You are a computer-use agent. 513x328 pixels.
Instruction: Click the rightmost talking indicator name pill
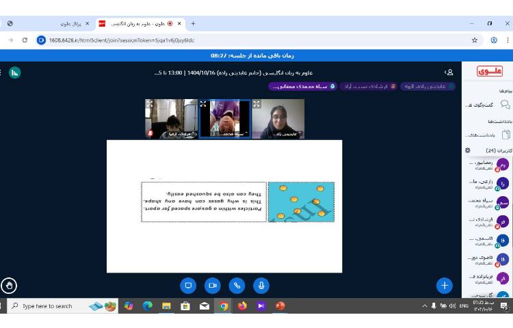[x=428, y=87]
